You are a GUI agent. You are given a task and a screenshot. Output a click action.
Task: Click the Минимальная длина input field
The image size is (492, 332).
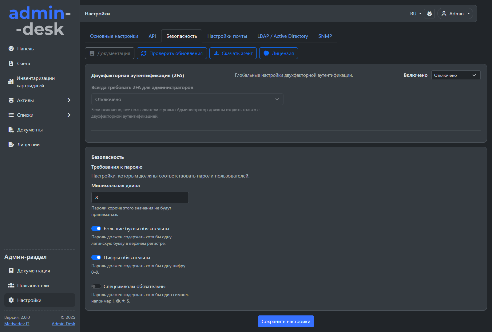point(140,197)
